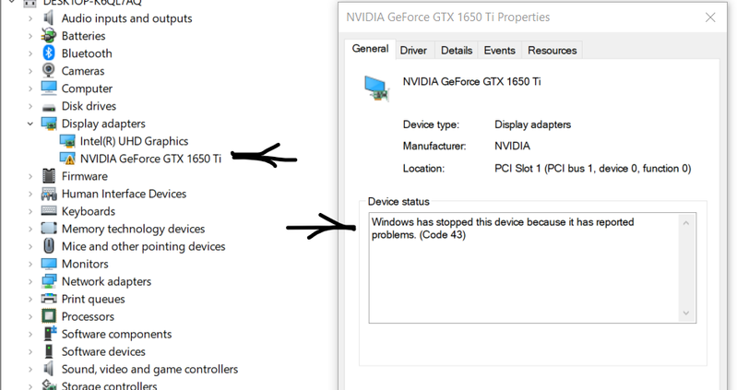Select Intel(R) UHD Graphics in the tree
The image size is (737, 390).
[x=134, y=141]
